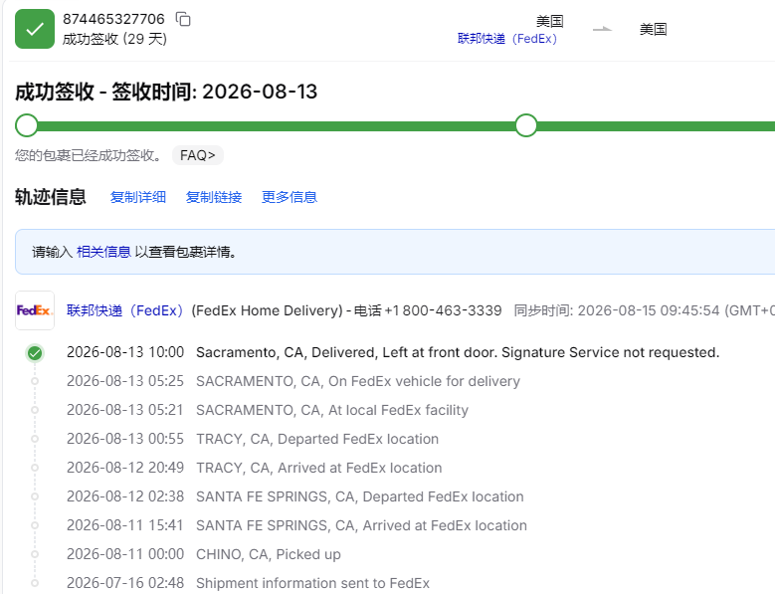Click timeline dot for 05:25 event

point(35,381)
